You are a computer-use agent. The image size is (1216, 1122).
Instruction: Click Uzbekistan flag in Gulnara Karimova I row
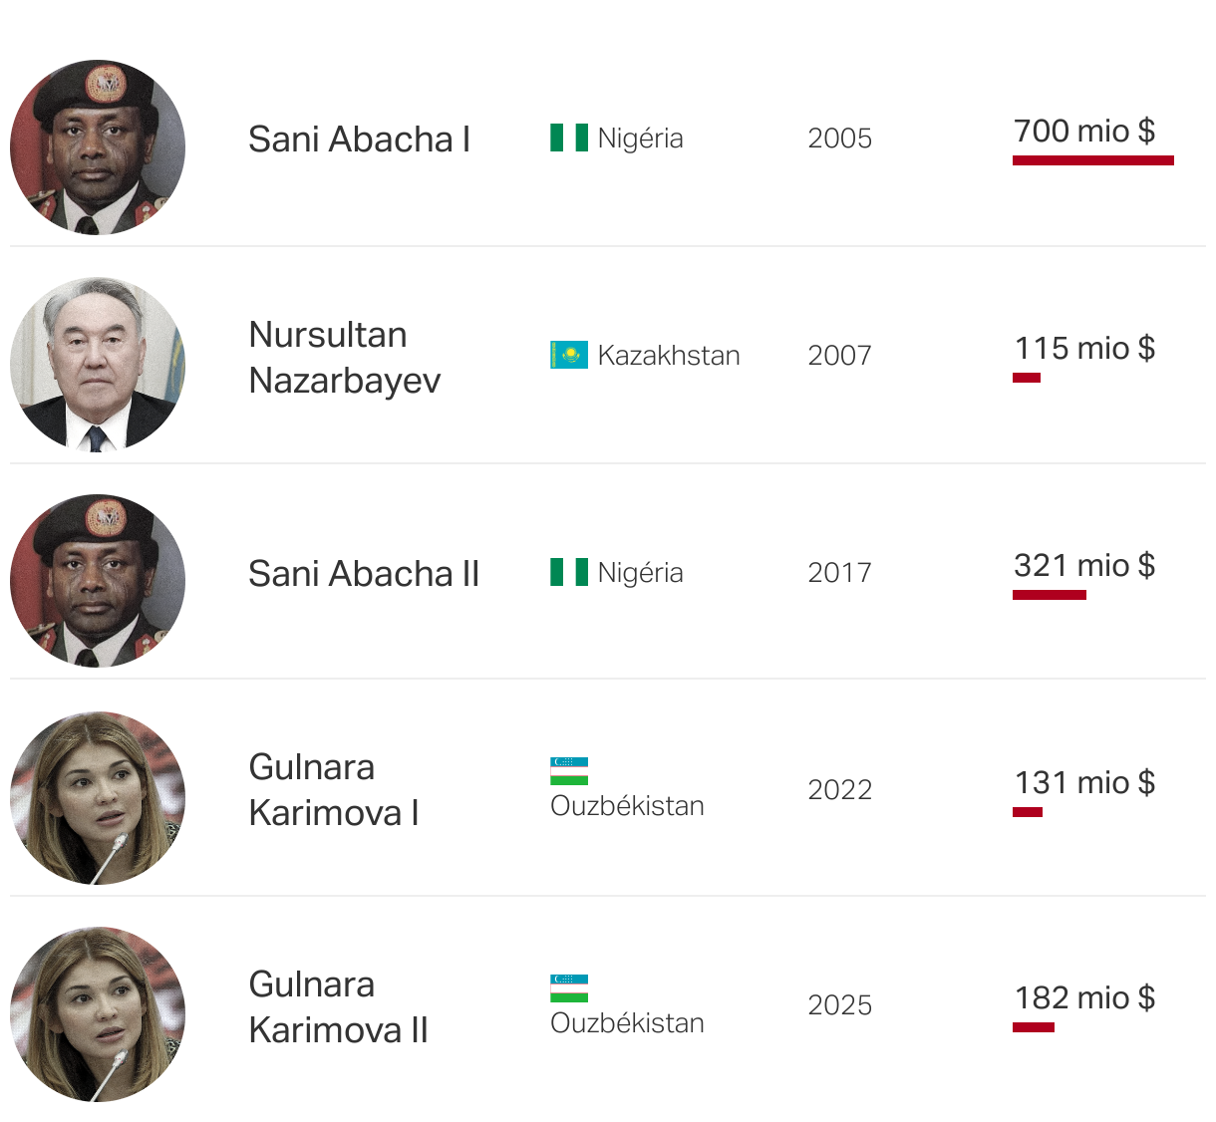point(569,771)
